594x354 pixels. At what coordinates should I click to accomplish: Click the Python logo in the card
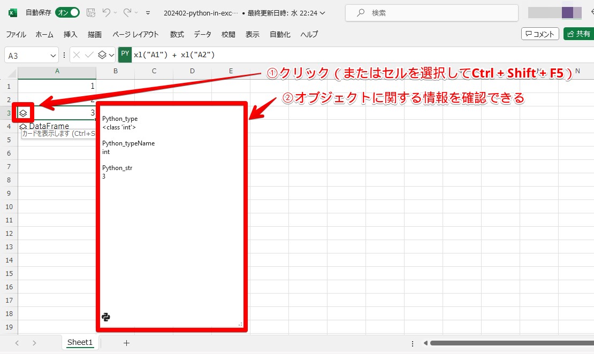click(x=106, y=317)
